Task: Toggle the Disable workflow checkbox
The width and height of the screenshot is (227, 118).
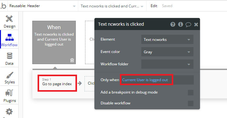Action: (x=191, y=103)
